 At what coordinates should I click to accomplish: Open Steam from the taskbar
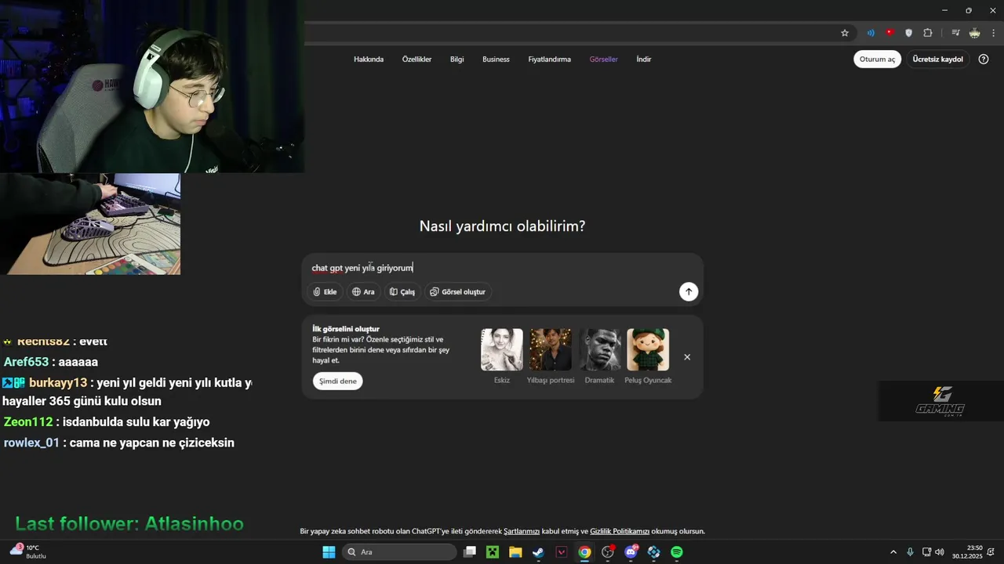click(x=538, y=552)
